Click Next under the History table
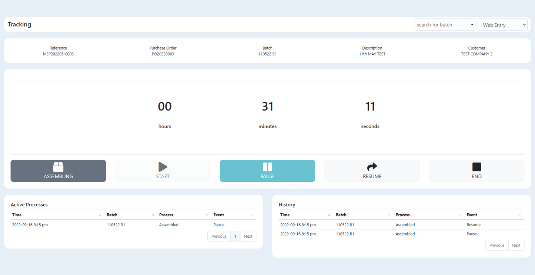 click(516, 245)
